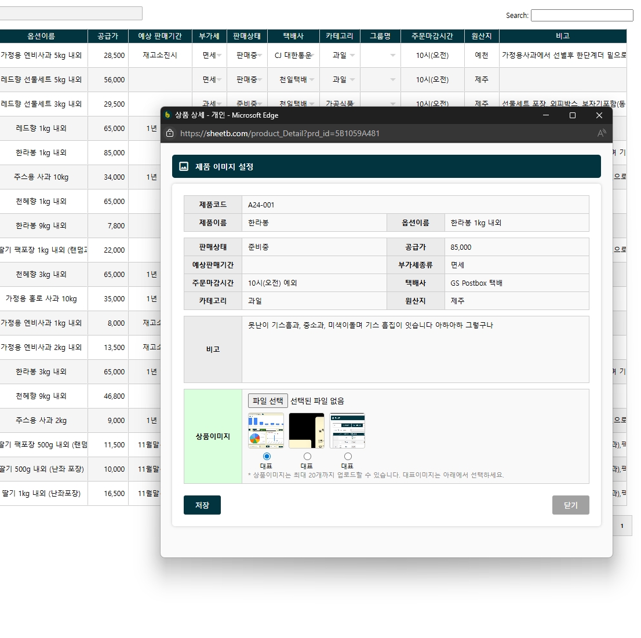Click the gray input box above the table

(x=70, y=13)
